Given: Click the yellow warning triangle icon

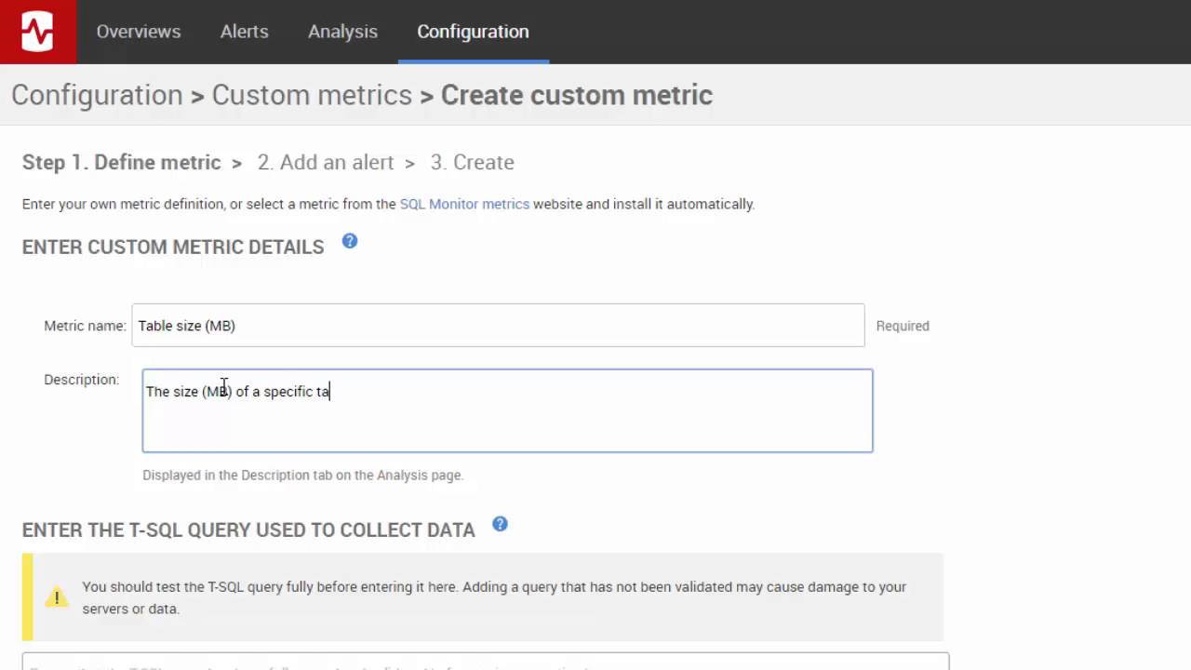Looking at the screenshot, I should point(57,597).
